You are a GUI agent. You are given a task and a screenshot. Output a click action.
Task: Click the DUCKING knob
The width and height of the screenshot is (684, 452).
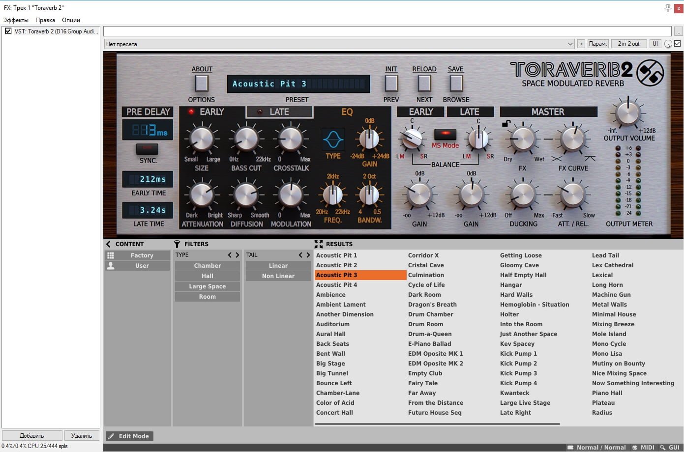tap(523, 195)
